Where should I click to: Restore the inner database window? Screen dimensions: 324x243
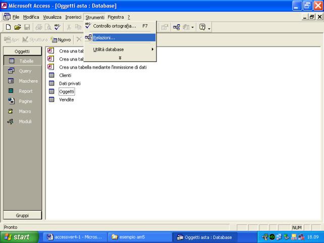coord(312,17)
